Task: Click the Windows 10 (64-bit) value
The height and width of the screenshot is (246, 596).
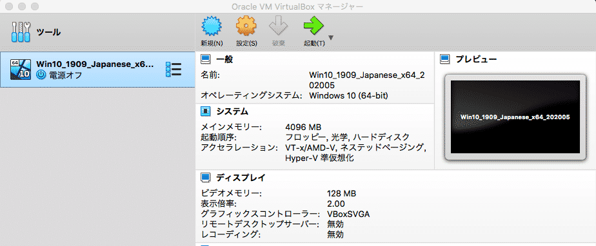Action: tap(348, 95)
